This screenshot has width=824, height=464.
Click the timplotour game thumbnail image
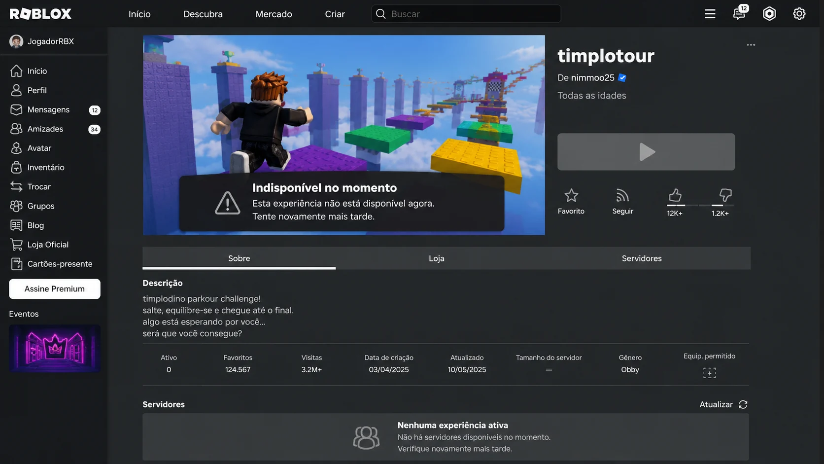[344, 135]
